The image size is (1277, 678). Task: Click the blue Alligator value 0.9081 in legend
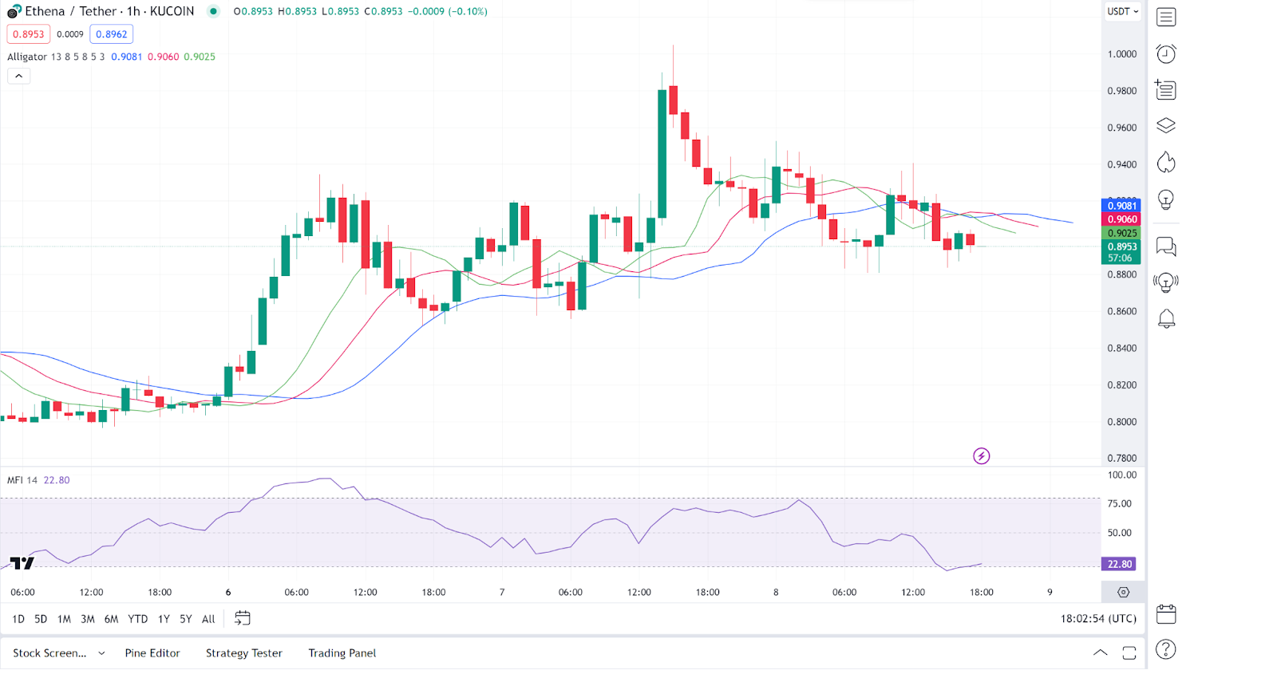[x=127, y=57]
